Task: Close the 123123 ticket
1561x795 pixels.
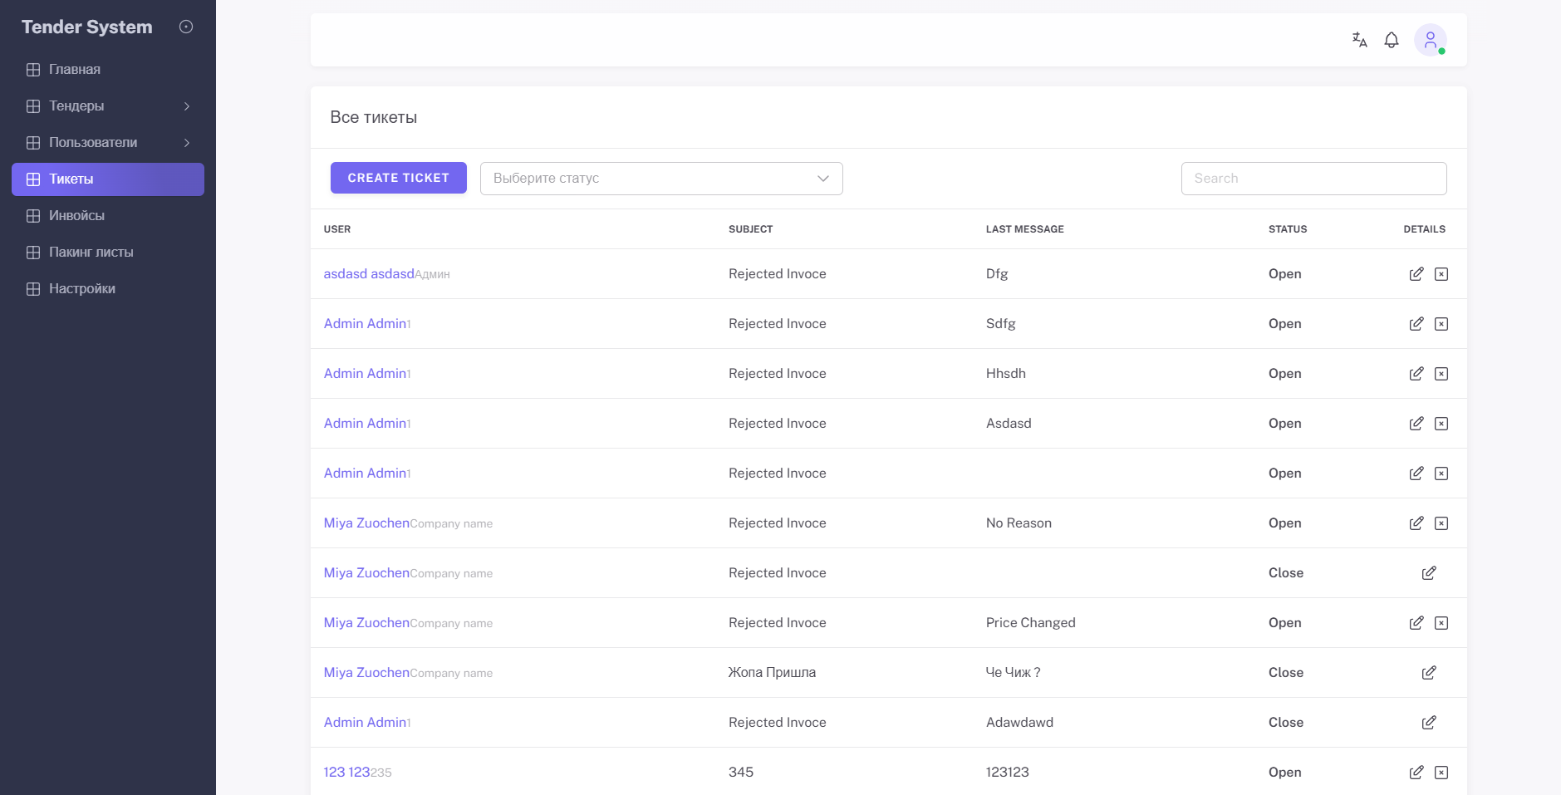Action: coord(1441,773)
